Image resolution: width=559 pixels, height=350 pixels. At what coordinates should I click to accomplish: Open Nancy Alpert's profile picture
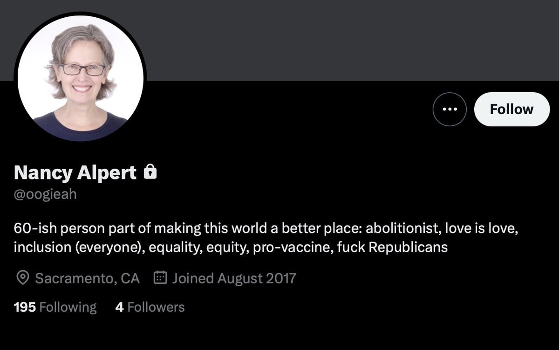pyautogui.click(x=80, y=77)
